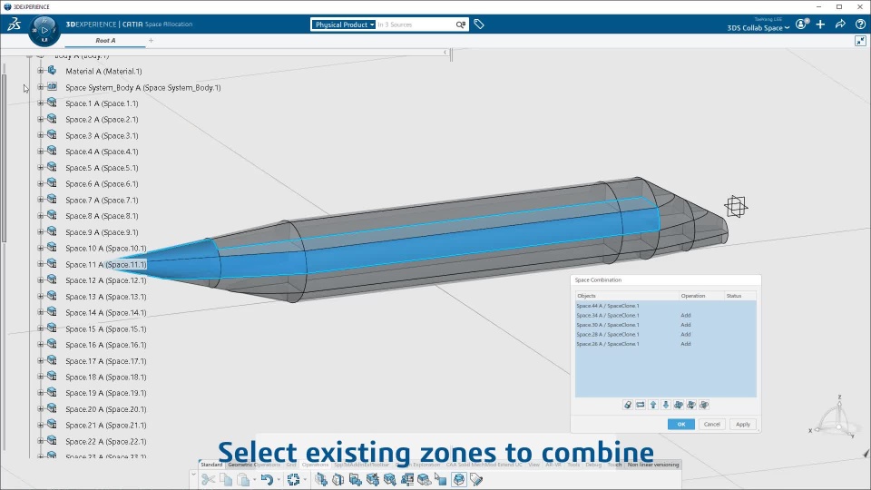Click the move up arrow icon
The height and width of the screenshot is (490, 871).
click(x=653, y=405)
